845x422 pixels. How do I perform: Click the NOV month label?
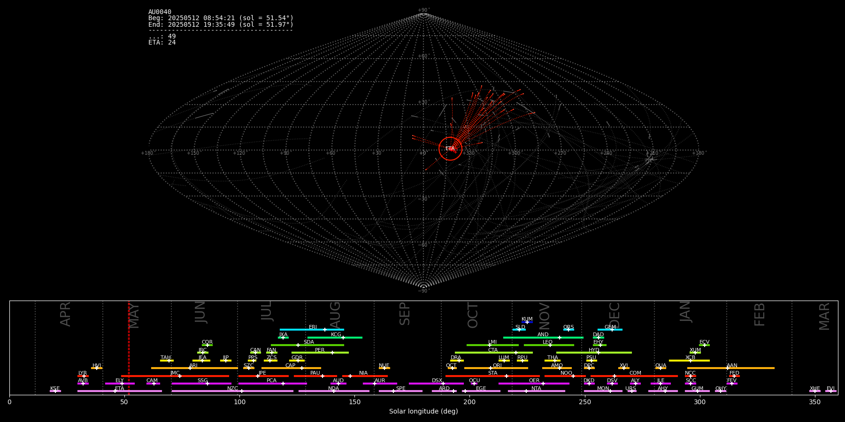click(544, 316)
